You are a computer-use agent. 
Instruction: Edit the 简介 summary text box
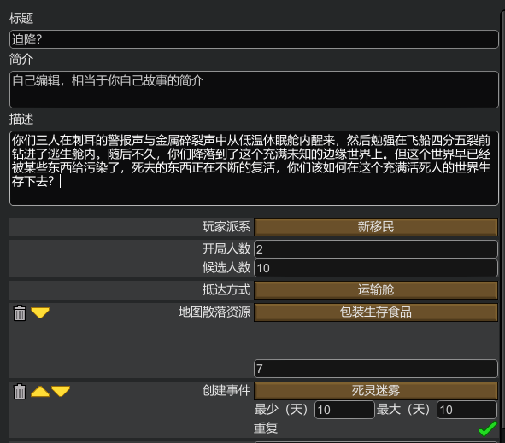click(x=254, y=90)
